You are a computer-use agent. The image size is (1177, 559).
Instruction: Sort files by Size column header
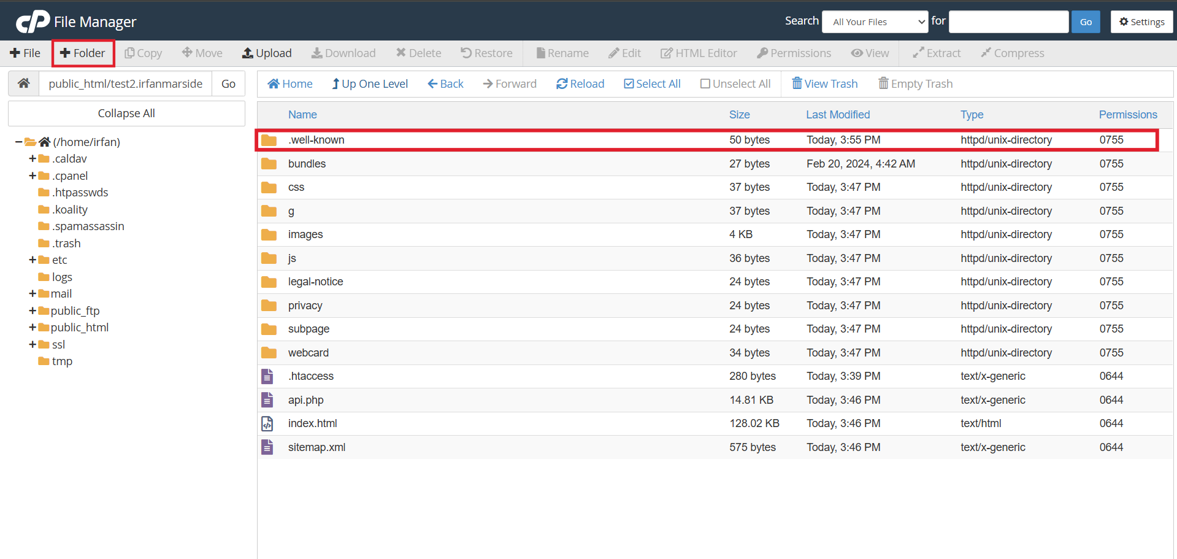pos(739,115)
